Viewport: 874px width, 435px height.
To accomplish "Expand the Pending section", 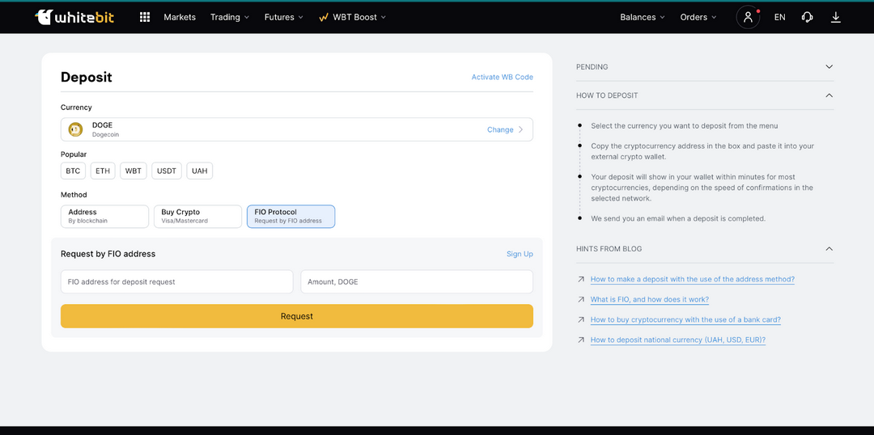I will pyautogui.click(x=829, y=67).
